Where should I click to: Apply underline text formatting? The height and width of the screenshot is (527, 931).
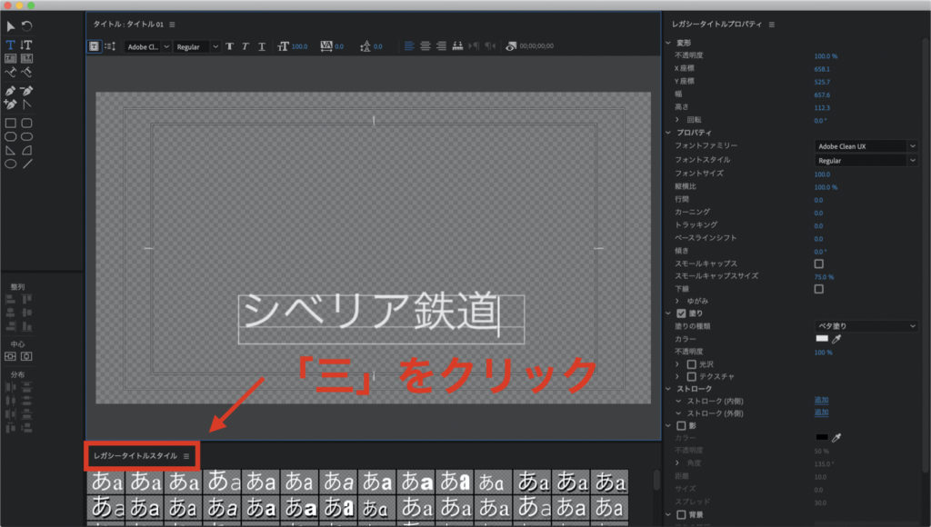[261, 46]
